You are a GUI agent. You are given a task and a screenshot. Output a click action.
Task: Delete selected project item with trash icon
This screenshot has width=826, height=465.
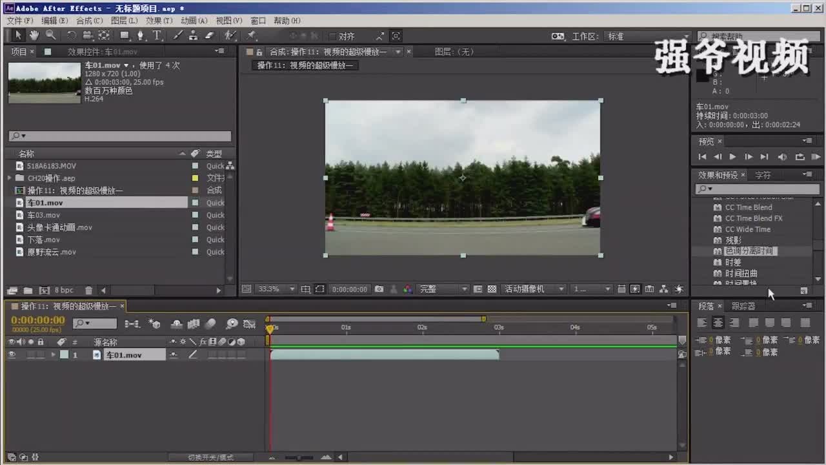[x=89, y=291]
